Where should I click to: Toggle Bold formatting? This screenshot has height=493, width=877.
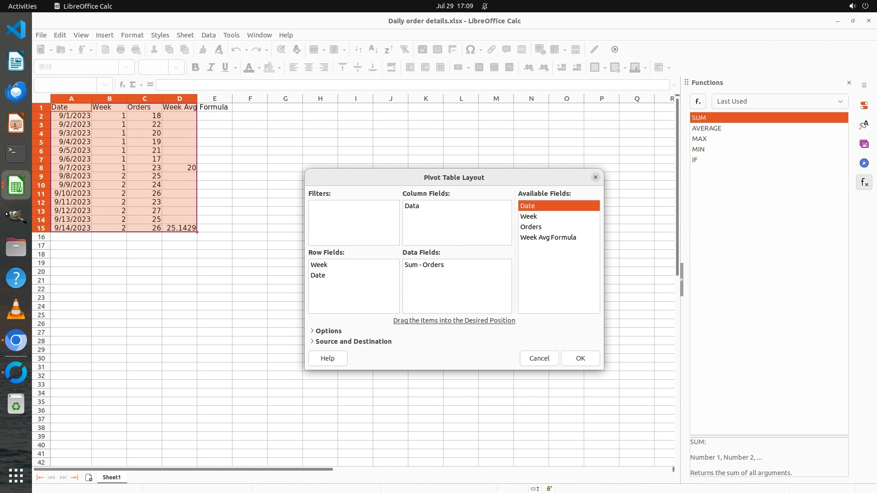point(195,68)
